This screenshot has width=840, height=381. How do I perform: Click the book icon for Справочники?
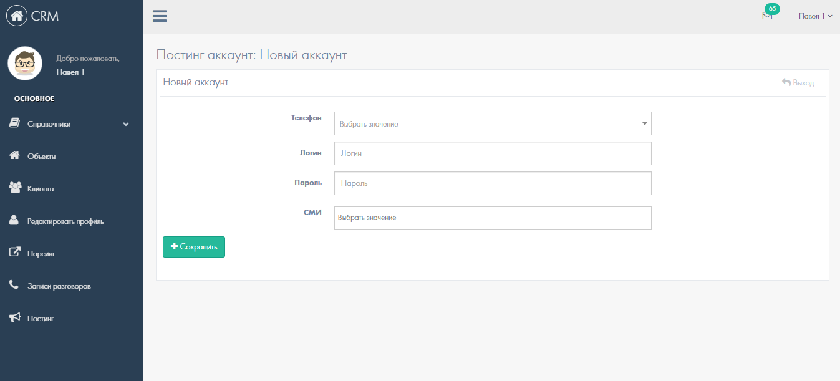click(15, 123)
